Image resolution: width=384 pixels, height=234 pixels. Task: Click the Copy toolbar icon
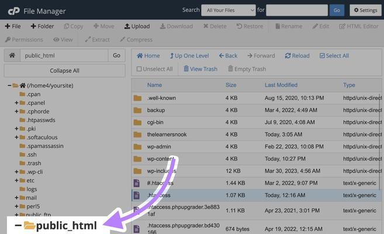(x=66, y=26)
